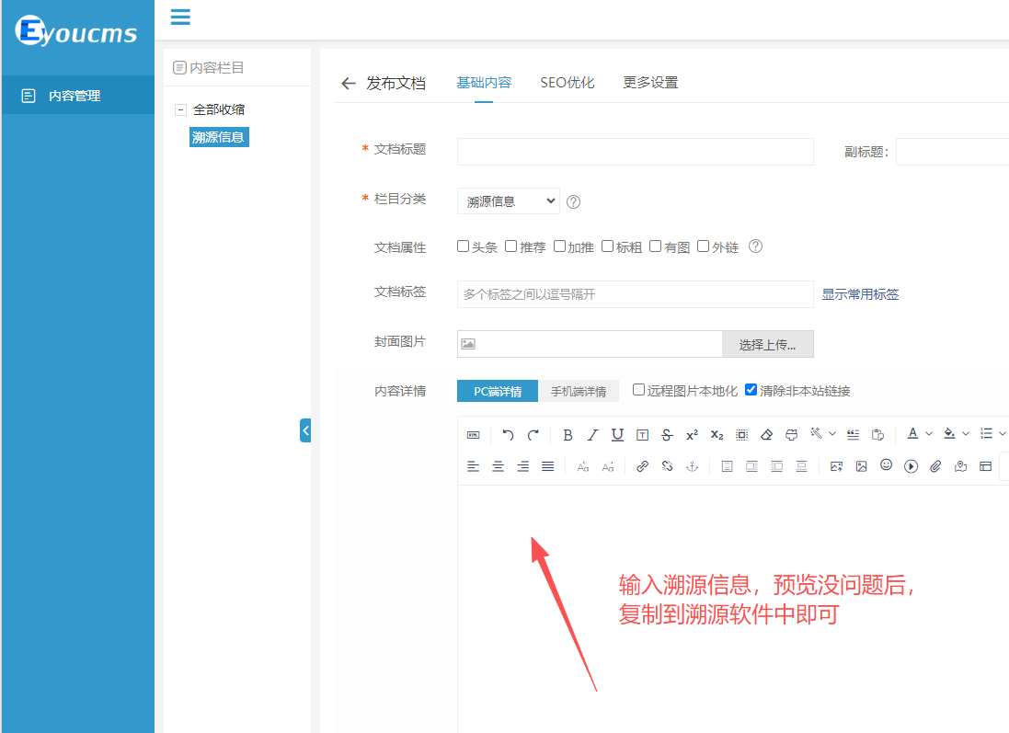The image size is (1009, 733).
Task: Attach a file to the document content
Action: pyautogui.click(x=935, y=465)
